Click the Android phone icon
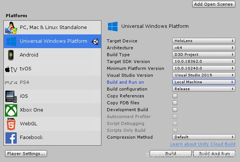 click(11, 55)
